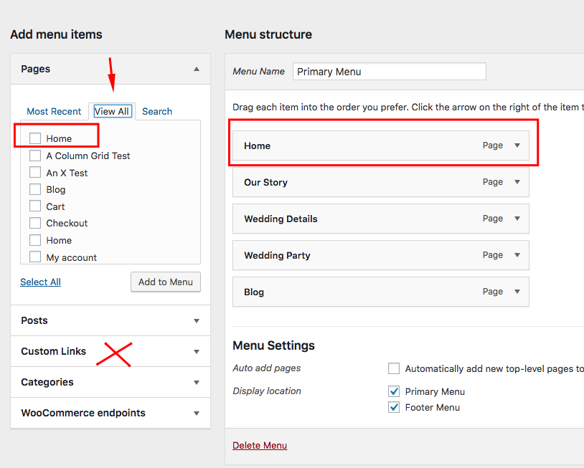The image size is (584, 468).
Task: Focus the Menu Name text field
Action: pos(390,72)
